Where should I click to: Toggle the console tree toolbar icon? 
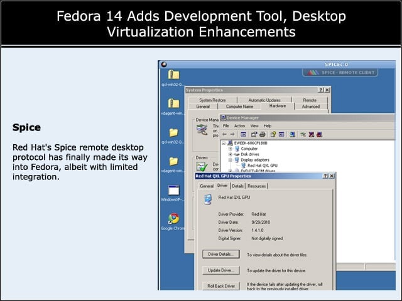point(243,134)
